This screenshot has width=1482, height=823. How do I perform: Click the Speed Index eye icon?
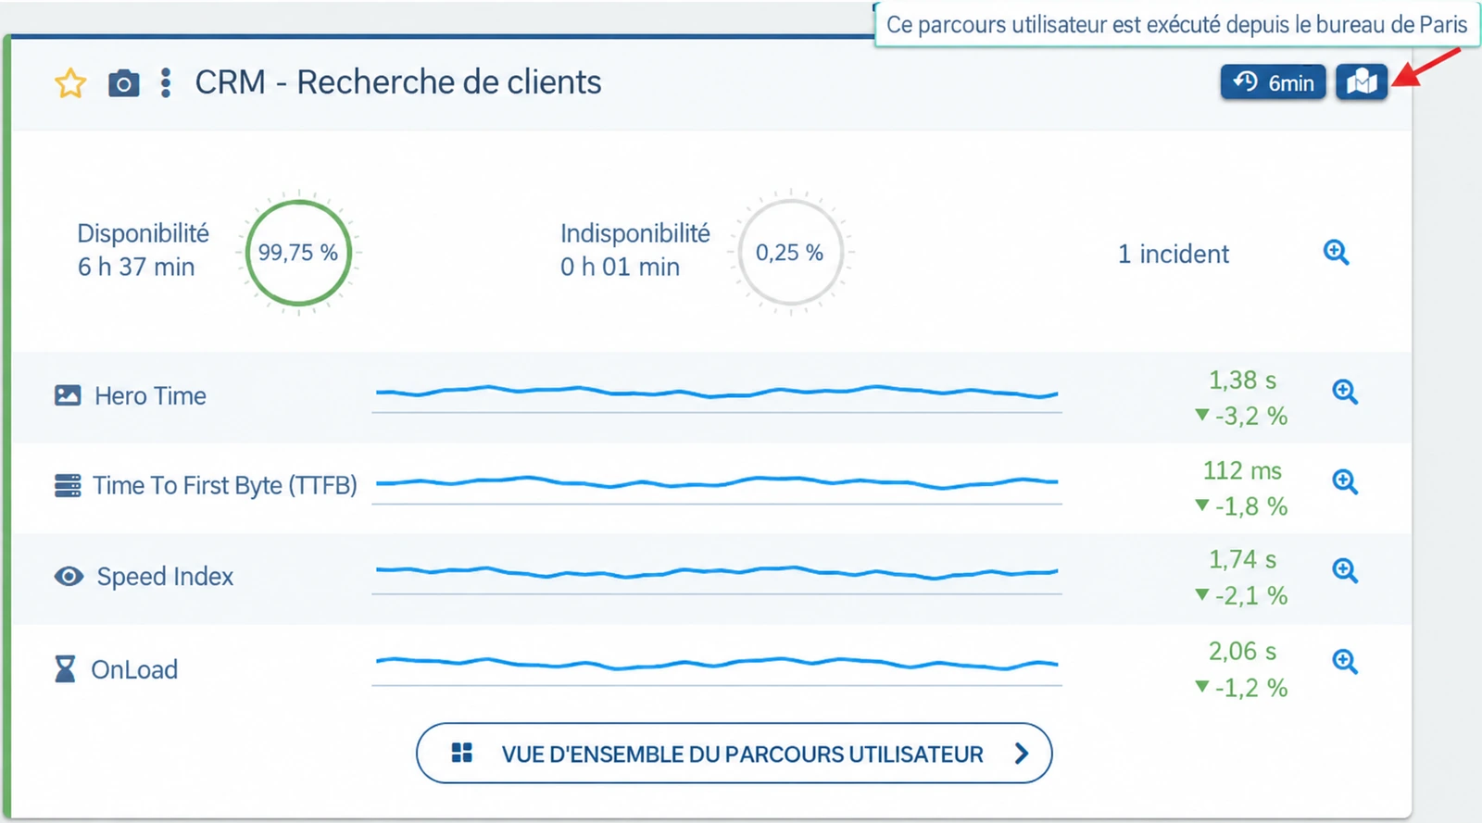point(69,576)
